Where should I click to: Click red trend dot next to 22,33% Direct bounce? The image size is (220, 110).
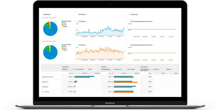point(112,82)
